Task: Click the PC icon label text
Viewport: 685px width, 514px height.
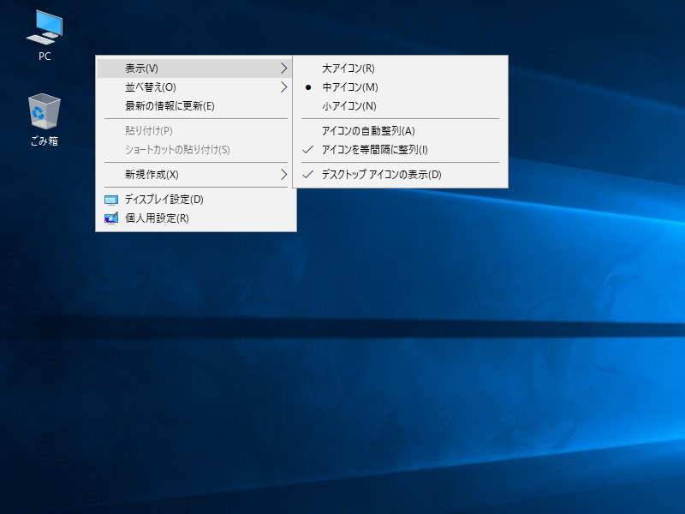Action: tap(45, 57)
